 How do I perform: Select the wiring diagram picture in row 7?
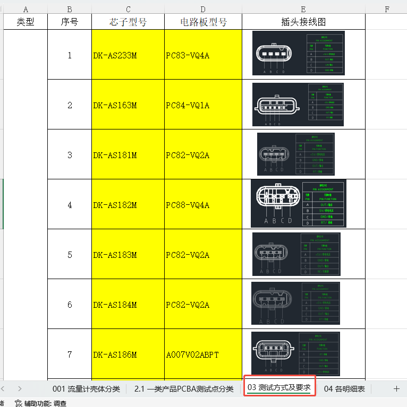pyautogui.click(x=295, y=354)
